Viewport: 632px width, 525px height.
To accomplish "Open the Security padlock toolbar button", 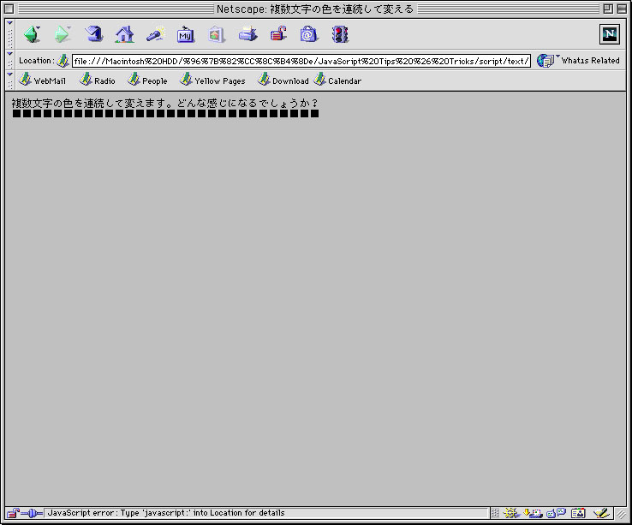I will 278,34.
